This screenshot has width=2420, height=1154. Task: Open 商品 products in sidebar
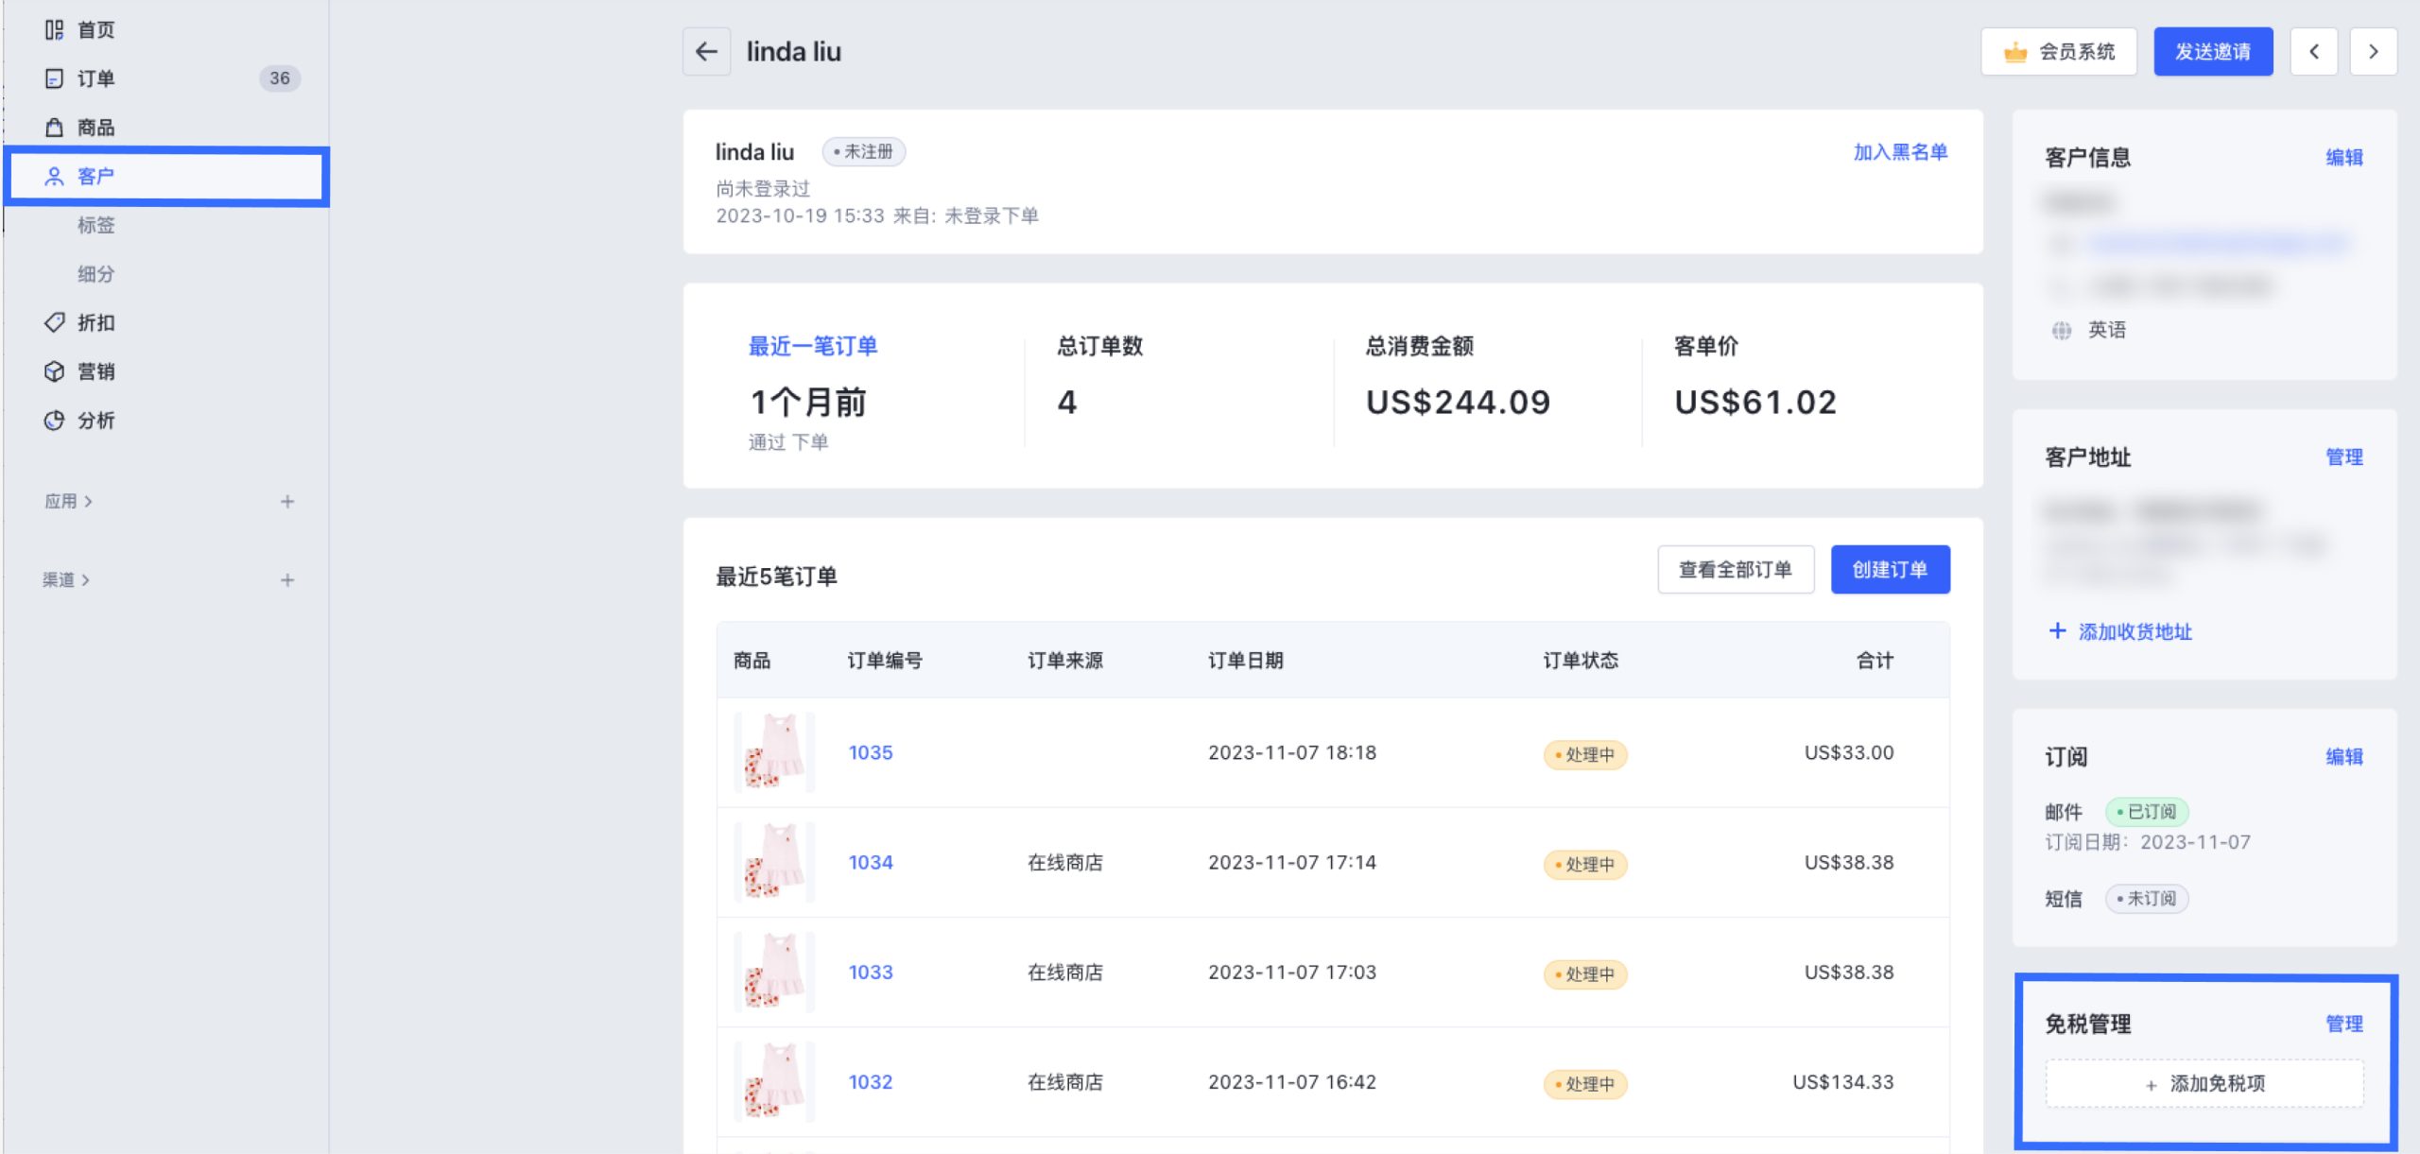click(95, 128)
